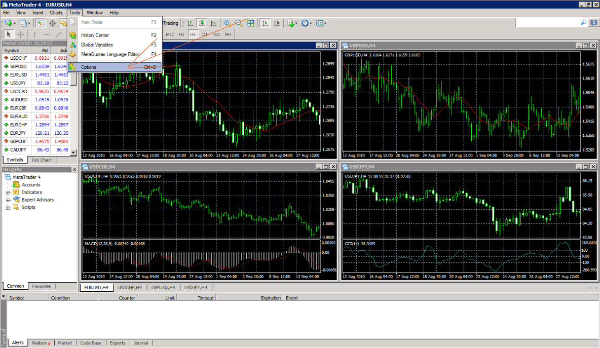
Task: Click the Tile Windows icon
Action: (251, 23)
